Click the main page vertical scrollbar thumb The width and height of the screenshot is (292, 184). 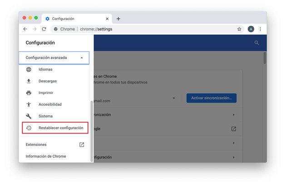click(x=265, y=58)
